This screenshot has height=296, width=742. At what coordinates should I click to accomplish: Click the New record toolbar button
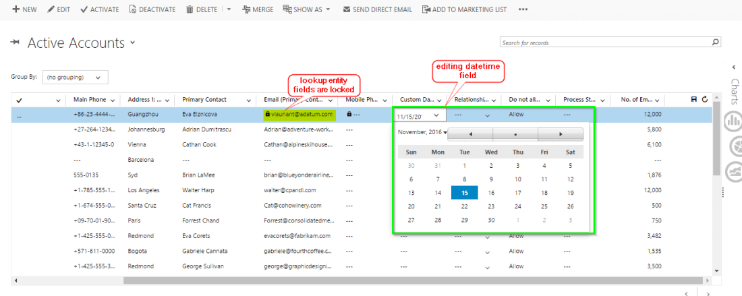coord(24,9)
